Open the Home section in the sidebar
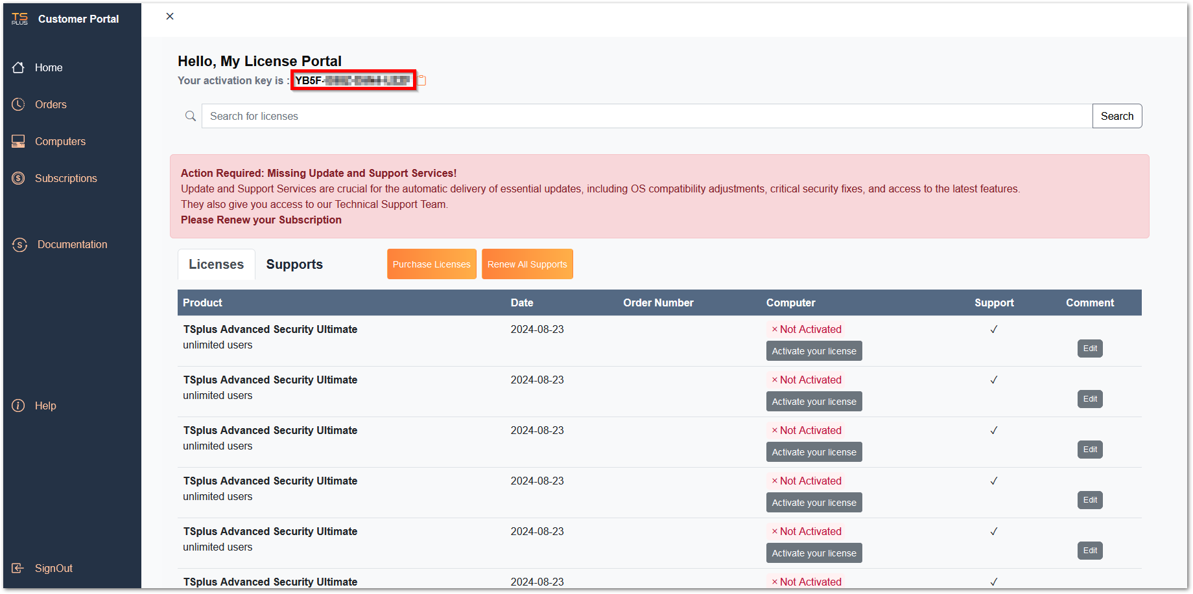 49,67
